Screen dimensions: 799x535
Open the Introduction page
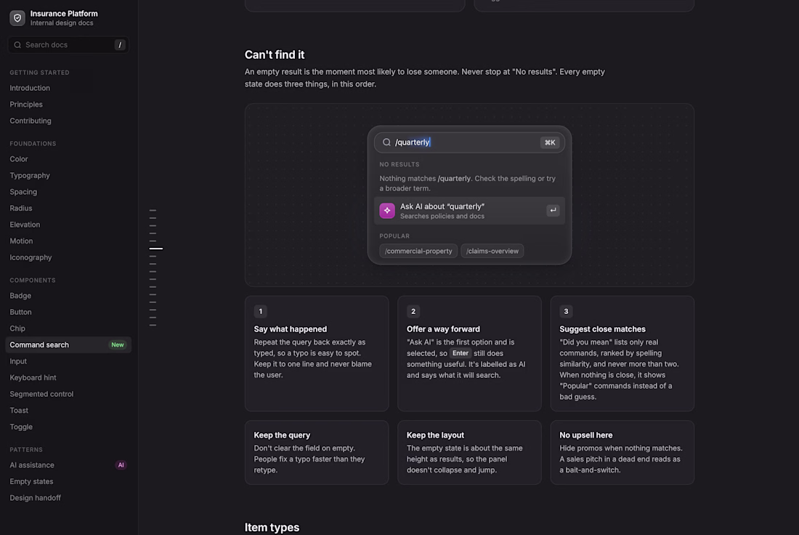click(30, 88)
